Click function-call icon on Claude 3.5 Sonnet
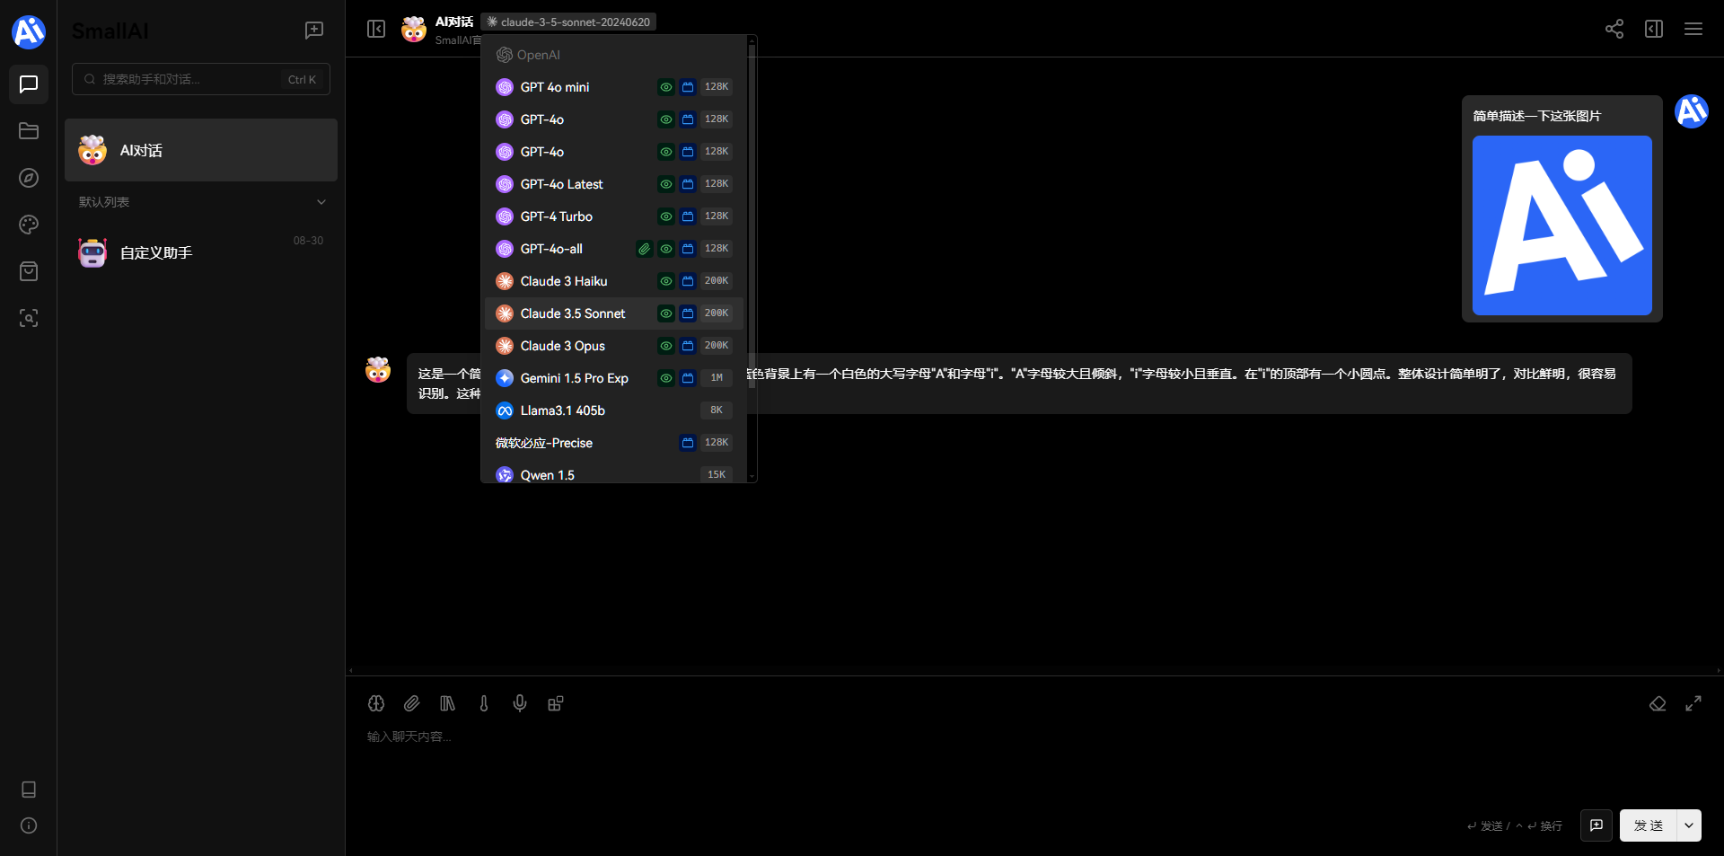The height and width of the screenshot is (856, 1724). tap(688, 313)
